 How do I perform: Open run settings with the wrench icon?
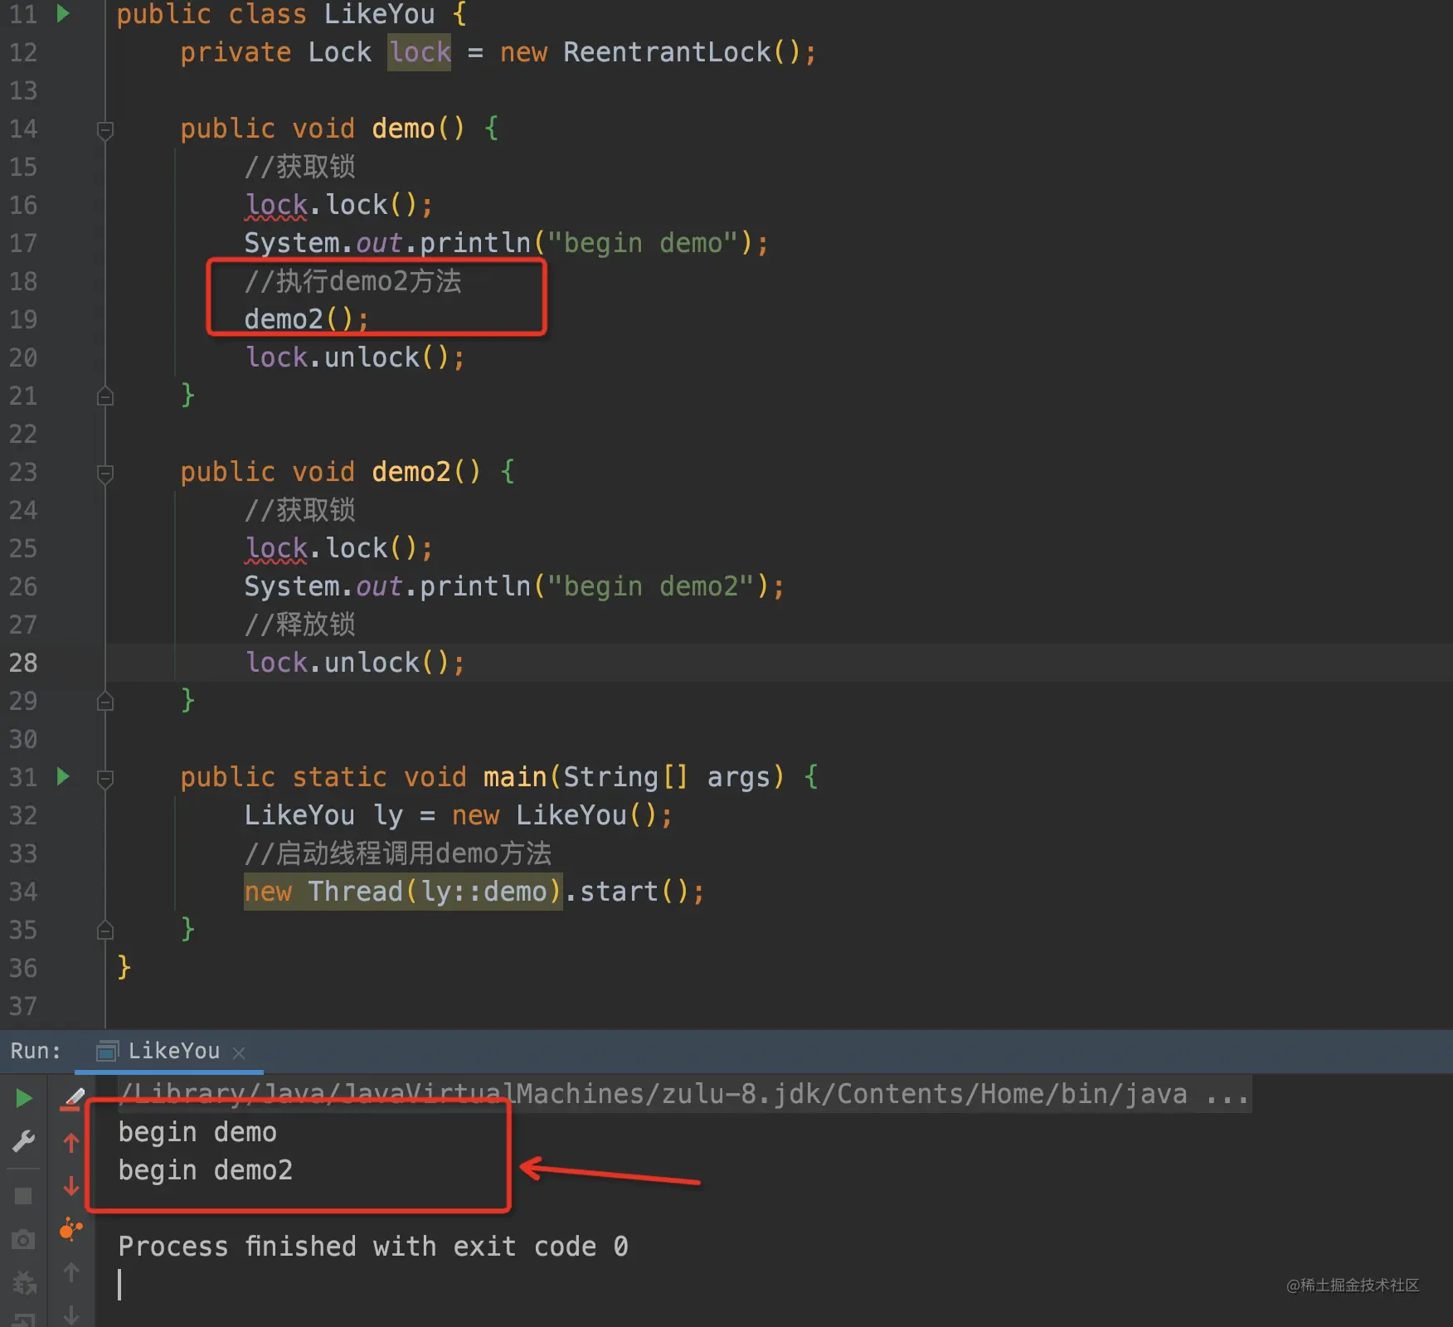coord(24,1142)
